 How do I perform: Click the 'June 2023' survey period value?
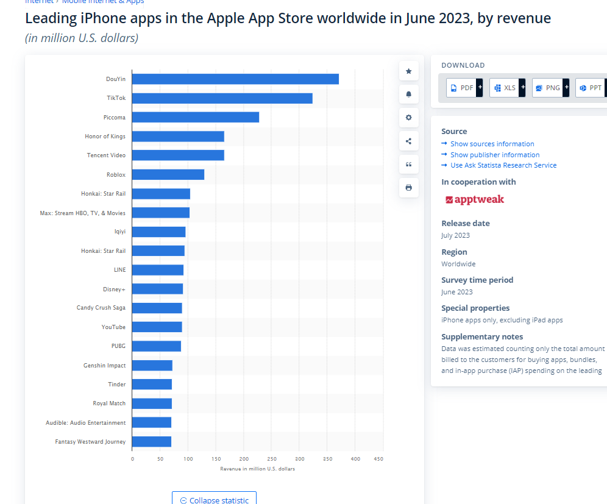(457, 292)
